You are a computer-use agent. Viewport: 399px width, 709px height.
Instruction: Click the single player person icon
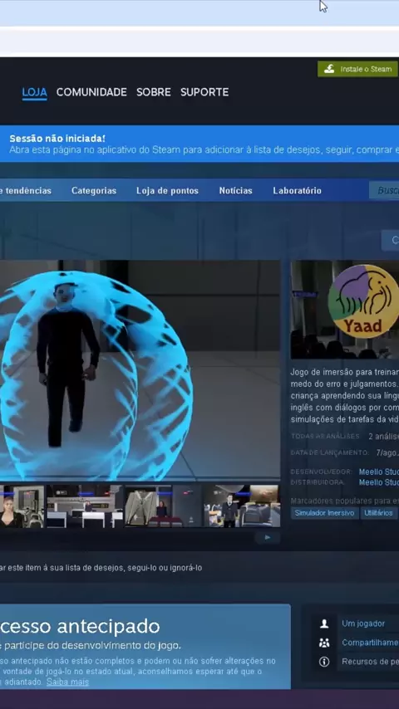[324, 623]
